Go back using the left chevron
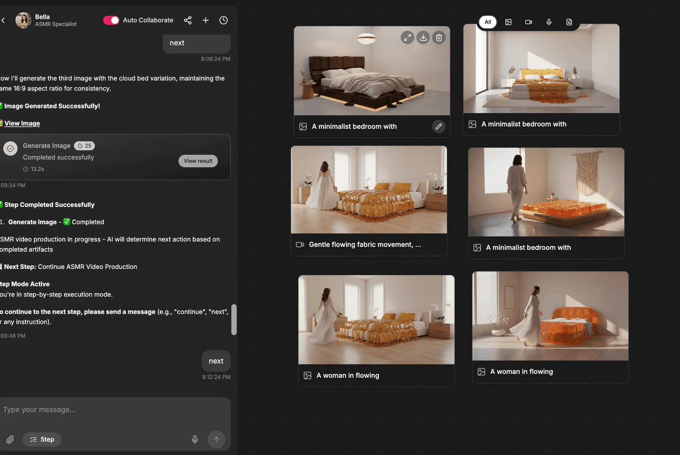Image resolution: width=680 pixels, height=455 pixels. [x=3, y=20]
